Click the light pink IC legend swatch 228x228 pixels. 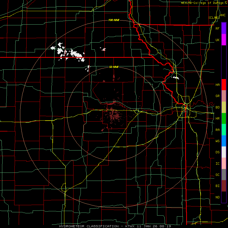224,163
